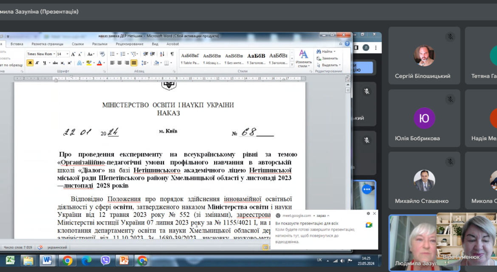The height and width of the screenshot is (272, 497).
Task: Toggle Italic formatting button
Action: (x=37, y=63)
